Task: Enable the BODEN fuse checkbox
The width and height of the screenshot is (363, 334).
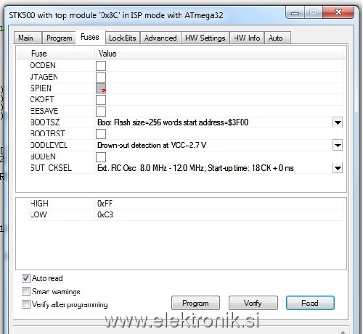Action: point(101,157)
